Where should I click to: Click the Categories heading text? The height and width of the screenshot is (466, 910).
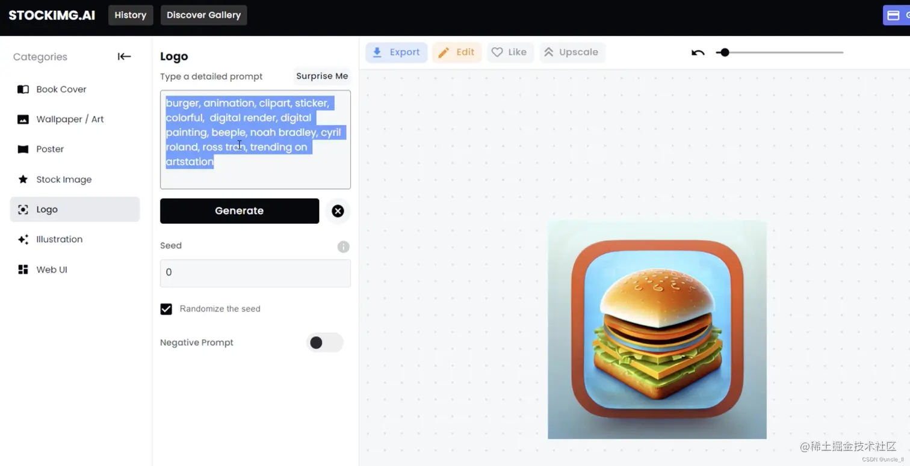40,57
